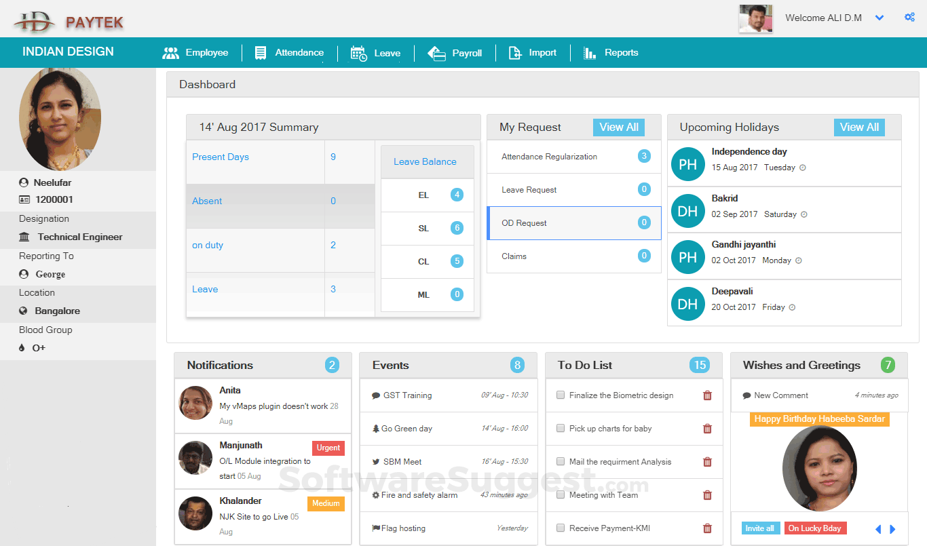
Task: Open the Reports bar-chart icon
Action: point(588,52)
